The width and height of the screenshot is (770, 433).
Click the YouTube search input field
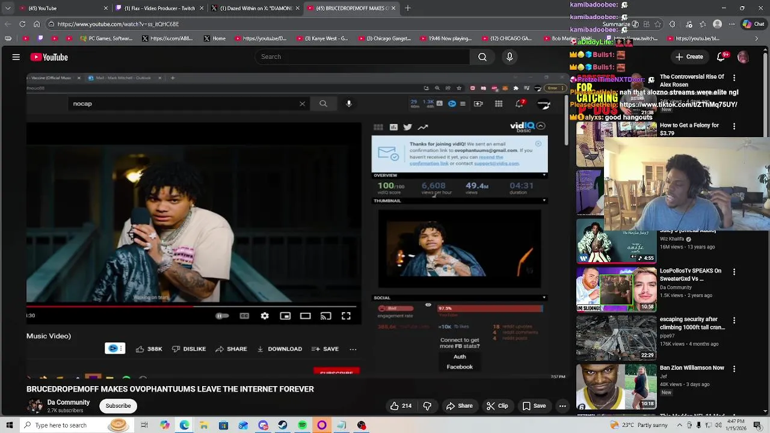click(x=362, y=57)
